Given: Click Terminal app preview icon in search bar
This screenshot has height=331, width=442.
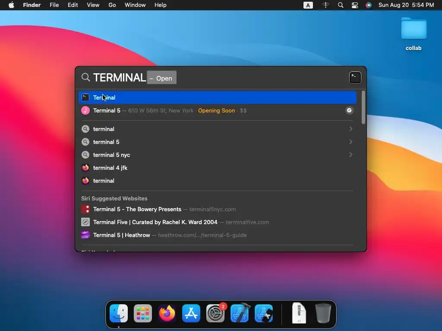Looking at the screenshot, I should coord(355,78).
